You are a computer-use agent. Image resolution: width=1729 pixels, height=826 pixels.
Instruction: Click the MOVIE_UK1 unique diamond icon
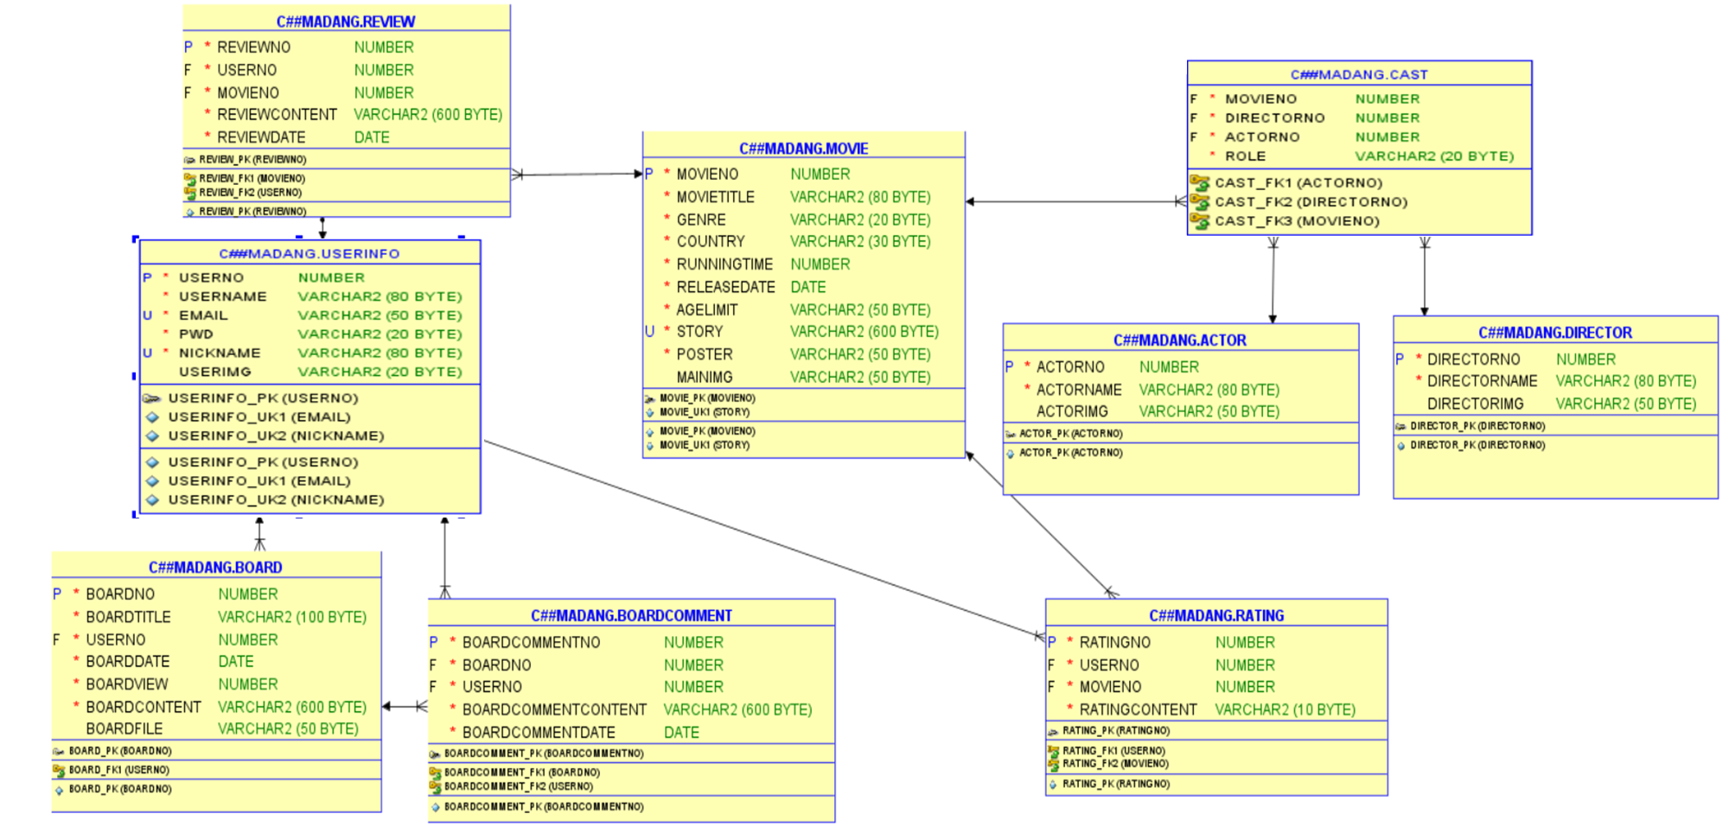[649, 412]
